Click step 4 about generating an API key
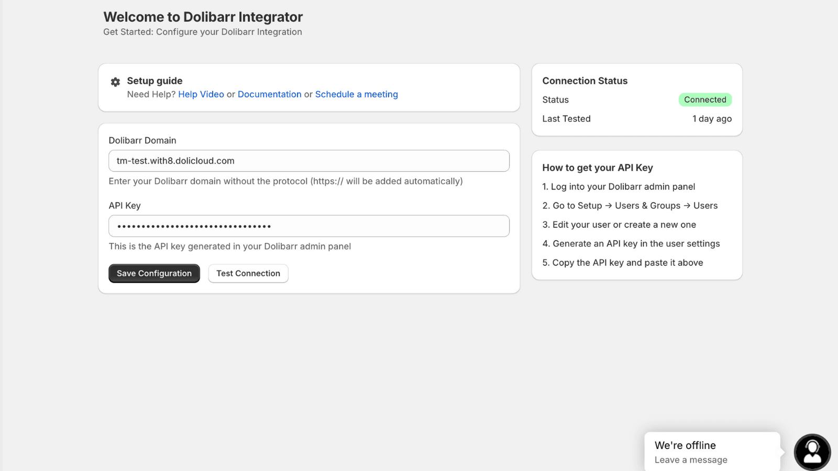This screenshot has height=471, width=838. tap(631, 243)
